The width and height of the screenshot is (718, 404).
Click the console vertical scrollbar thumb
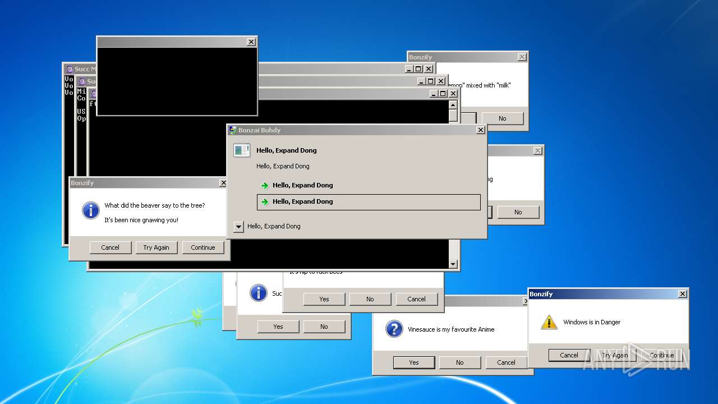click(x=453, y=116)
